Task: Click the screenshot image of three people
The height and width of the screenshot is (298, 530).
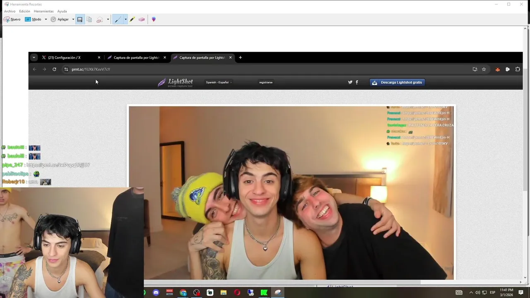Action: click(x=291, y=193)
